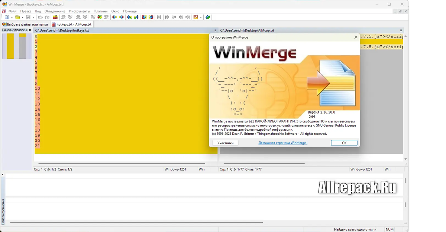Open the hotkeys.txt pane header menu icon
The width and height of the screenshot is (446, 232).
[x=215, y=30]
